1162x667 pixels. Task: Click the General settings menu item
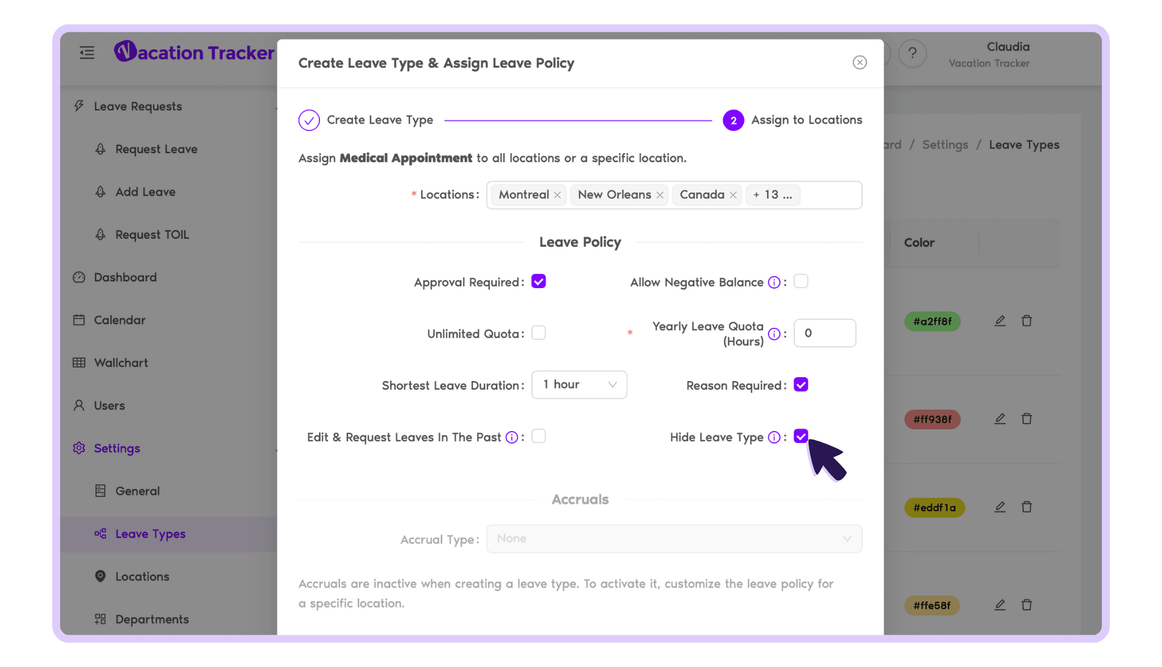[x=137, y=490]
